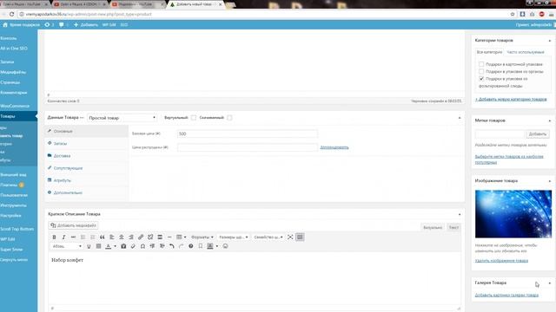Remove link with the unlink icon

coord(150,237)
